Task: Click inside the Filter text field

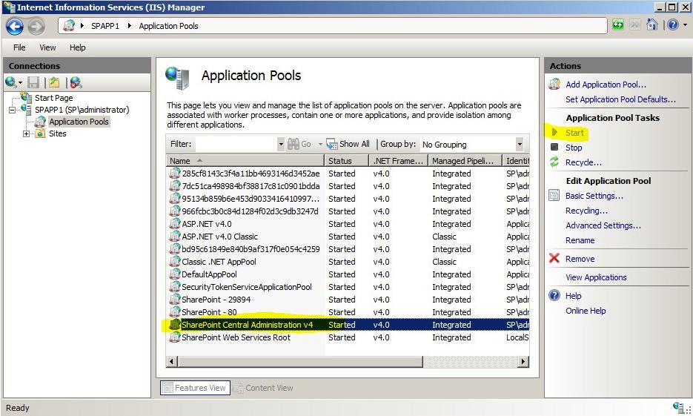Action: pos(236,144)
